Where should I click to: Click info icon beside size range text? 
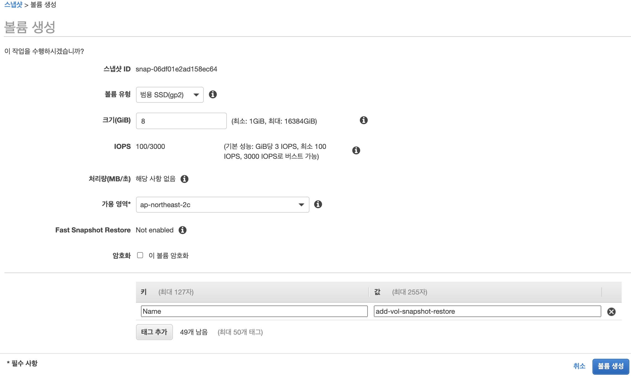[x=364, y=120]
